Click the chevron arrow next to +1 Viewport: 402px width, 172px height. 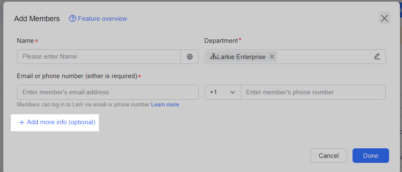click(232, 92)
